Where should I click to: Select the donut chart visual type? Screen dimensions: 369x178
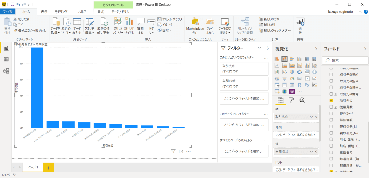[x=300, y=72]
